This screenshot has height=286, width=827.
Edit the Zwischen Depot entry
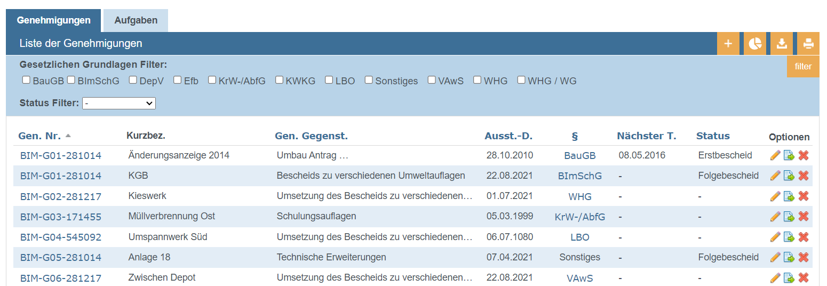coord(775,278)
